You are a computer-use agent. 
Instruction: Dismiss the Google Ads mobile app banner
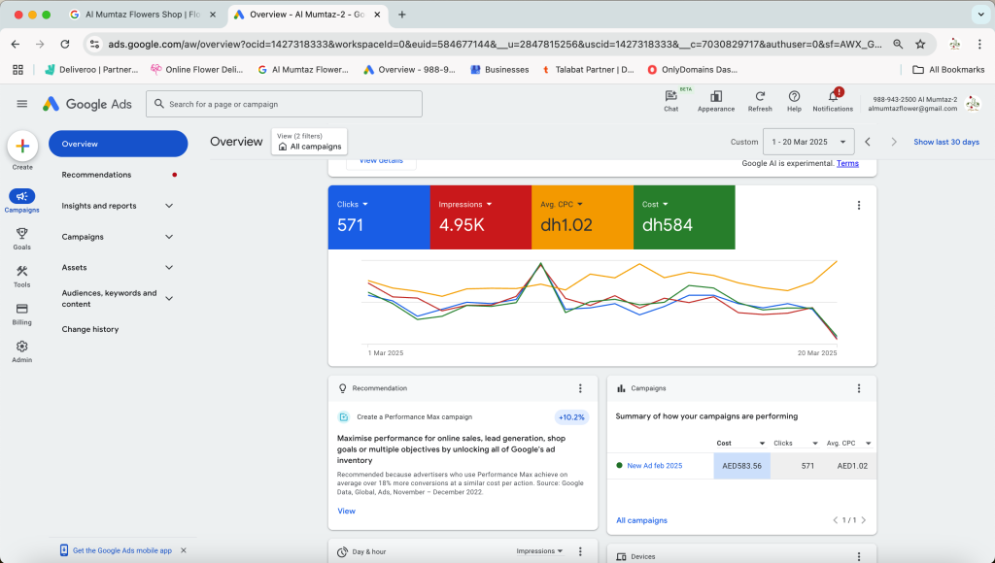click(x=184, y=550)
